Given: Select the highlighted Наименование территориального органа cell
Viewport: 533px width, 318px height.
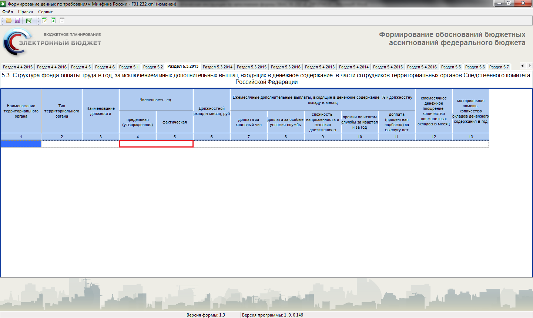Looking at the screenshot, I should [x=21, y=144].
